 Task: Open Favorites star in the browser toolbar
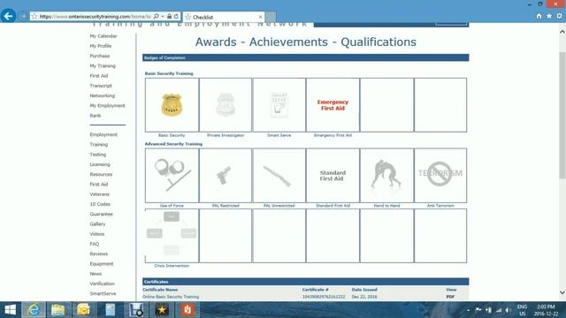(x=549, y=16)
